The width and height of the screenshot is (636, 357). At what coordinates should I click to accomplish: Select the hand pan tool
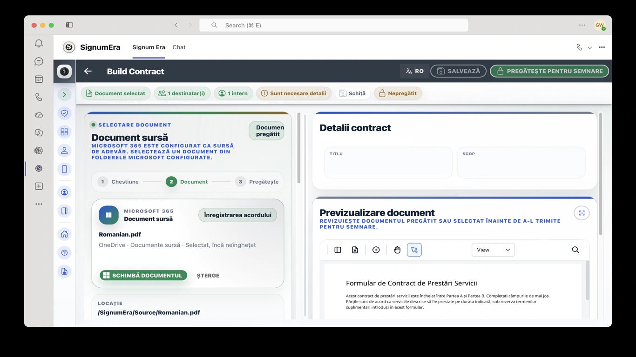(x=397, y=250)
